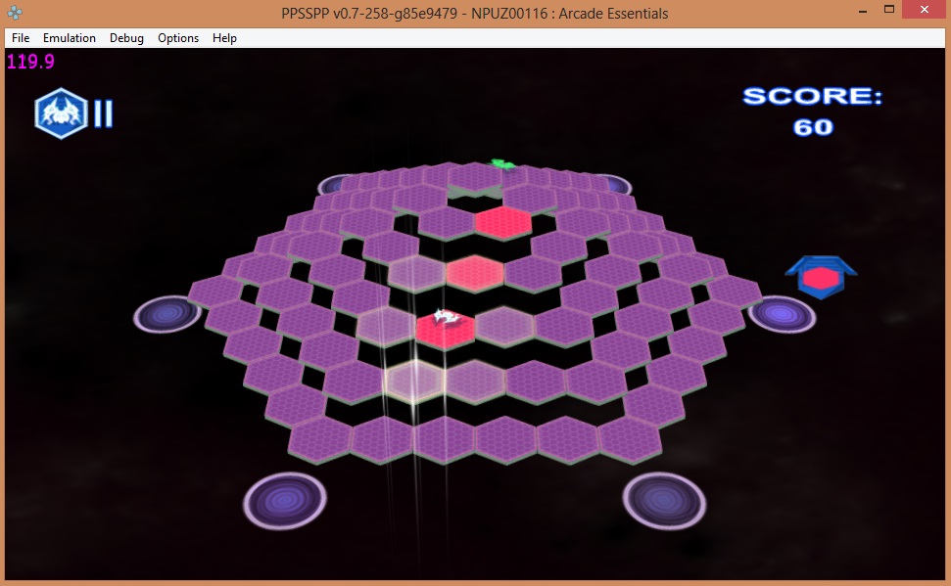Click the left-side swirling portal disc

(167, 313)
